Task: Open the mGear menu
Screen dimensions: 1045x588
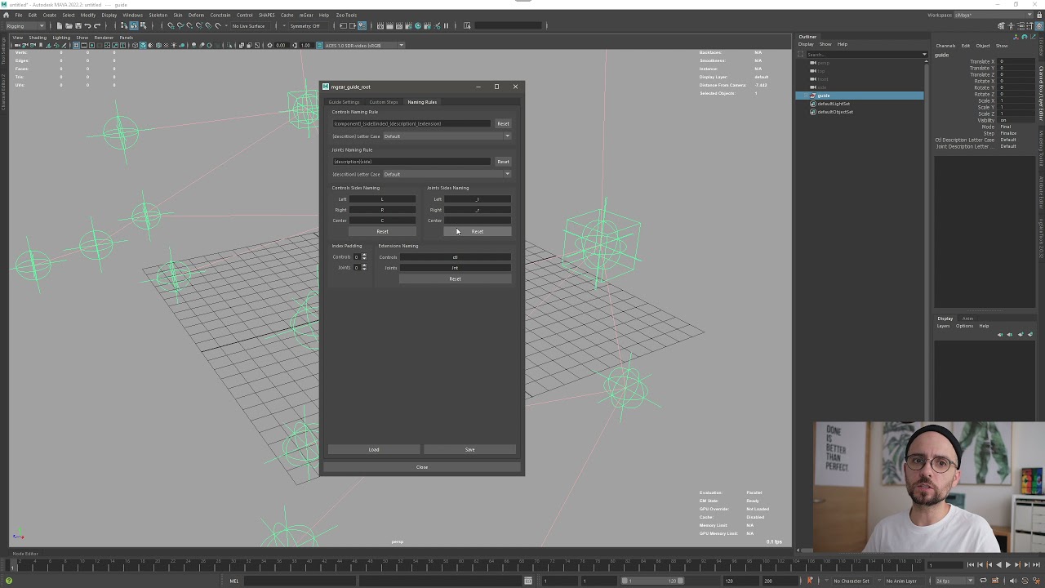Action: 306,15
